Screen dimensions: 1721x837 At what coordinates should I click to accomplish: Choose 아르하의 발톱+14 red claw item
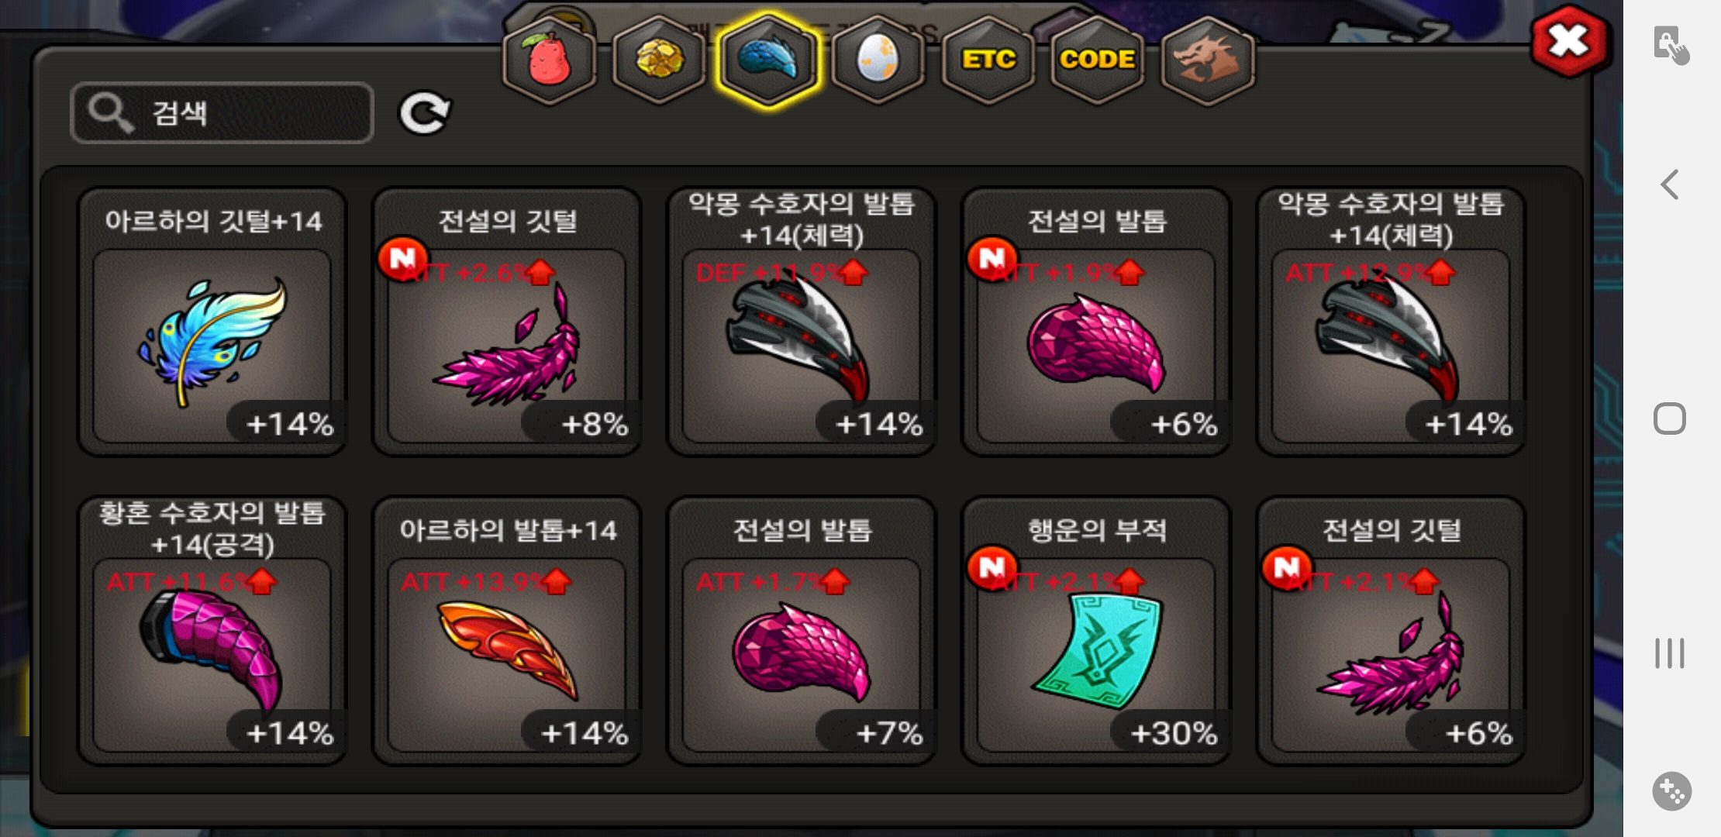click(507, 631)
